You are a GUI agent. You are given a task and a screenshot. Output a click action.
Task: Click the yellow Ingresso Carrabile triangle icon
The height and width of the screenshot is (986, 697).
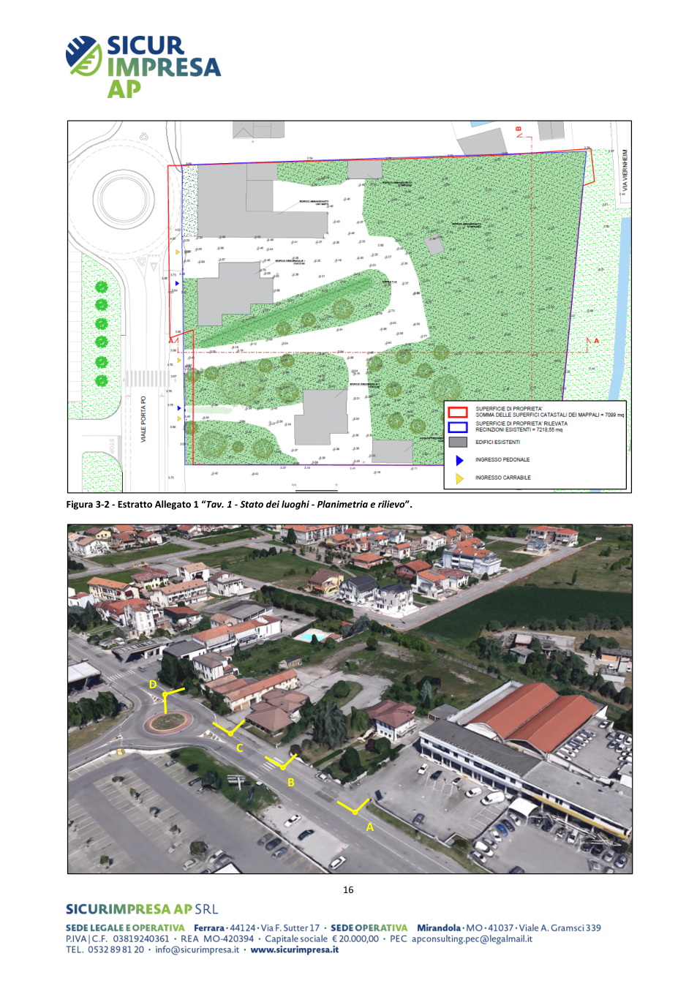point(459,478)
